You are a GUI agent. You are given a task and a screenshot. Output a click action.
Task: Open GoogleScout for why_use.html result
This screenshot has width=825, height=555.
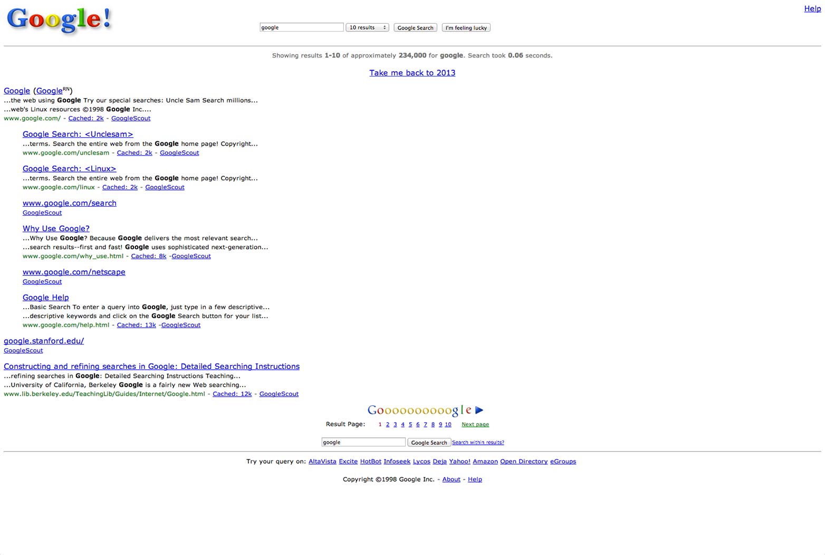point(191,256)
